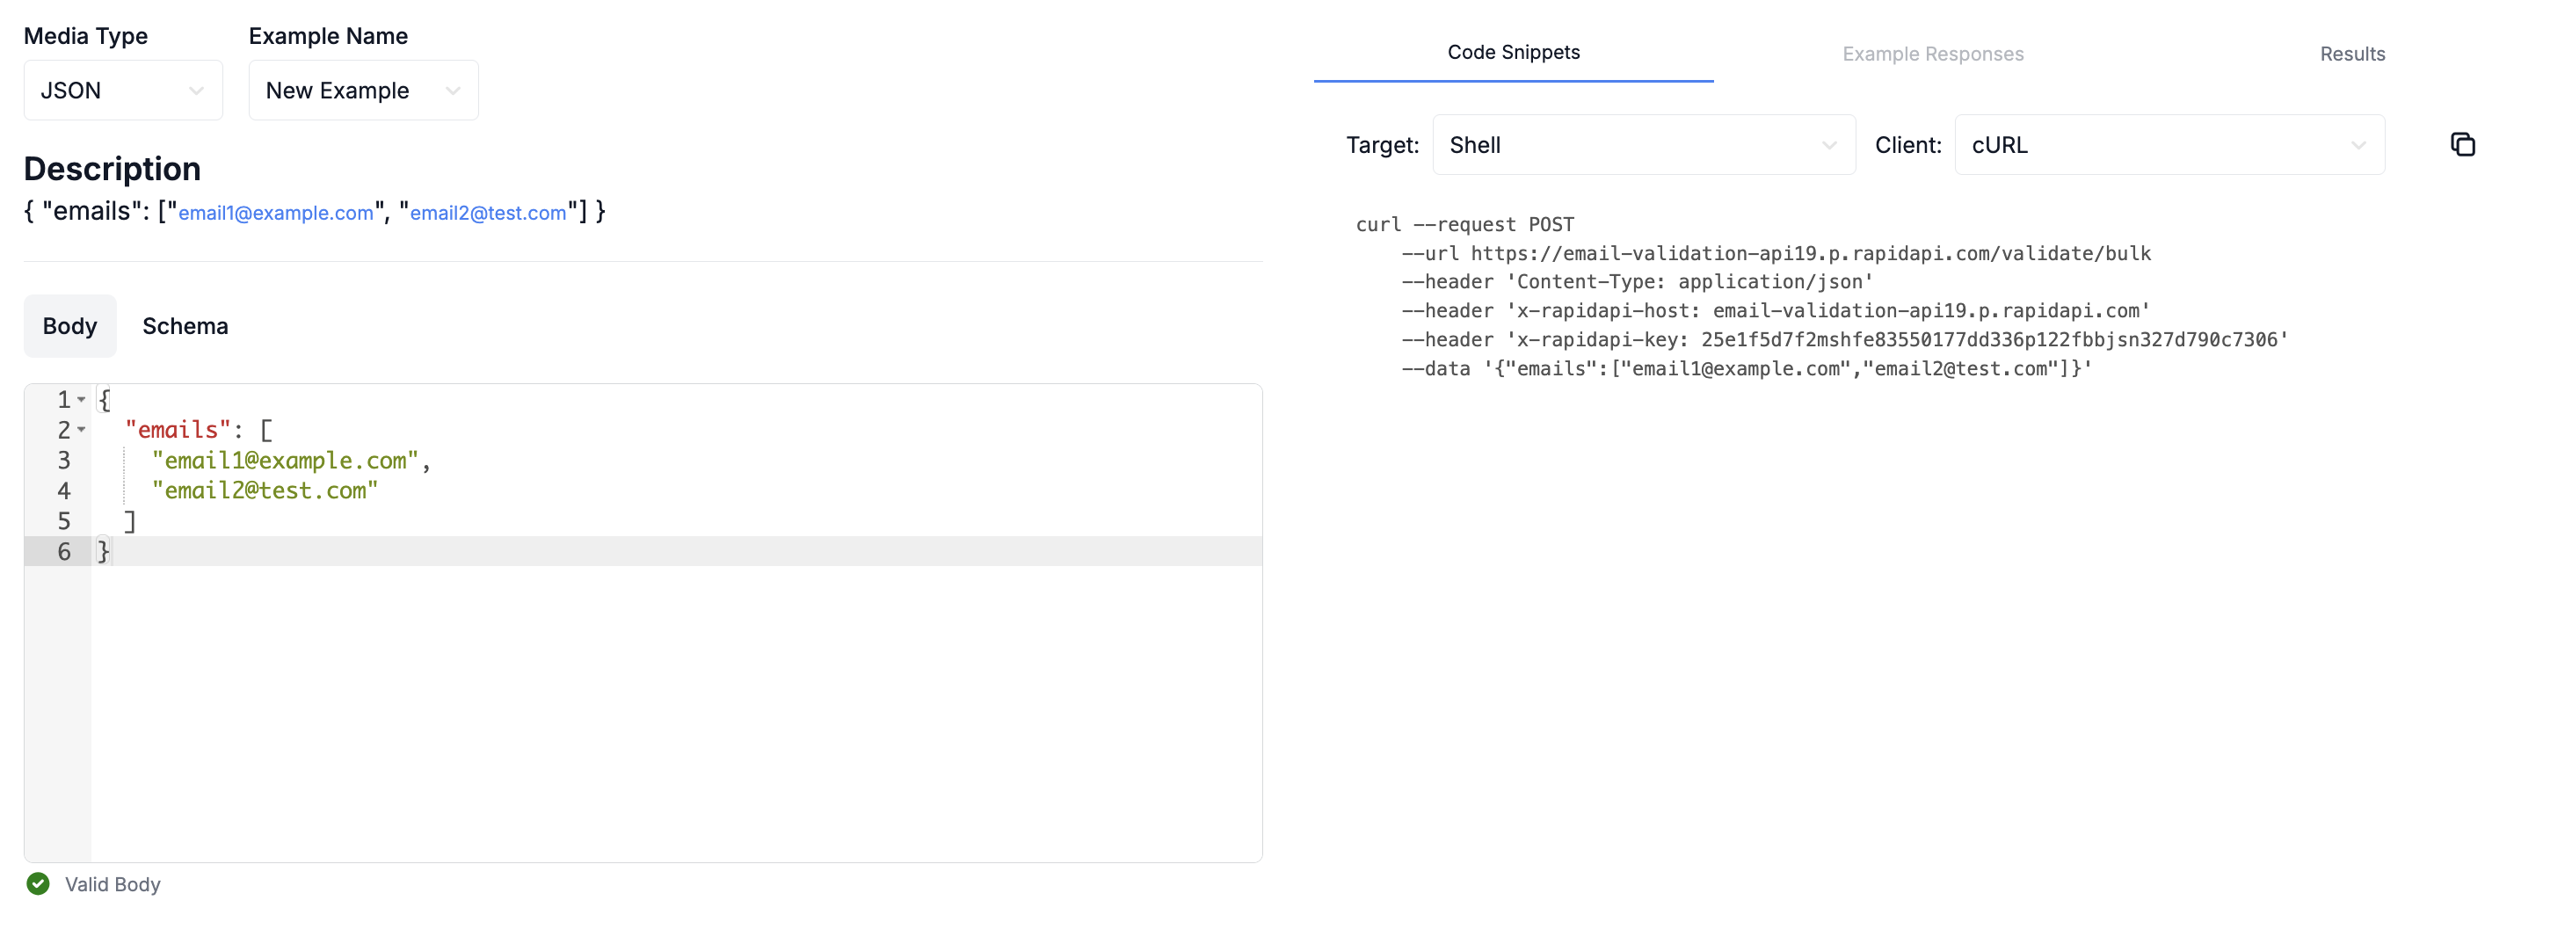The width and height of the screenshot is (2572, 937).
Task: Open the Media Type dropdown showing JSON
Action: [122, 90]
